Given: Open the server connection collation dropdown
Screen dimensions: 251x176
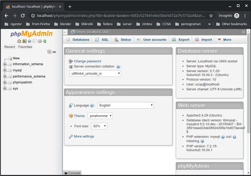Looking at the screenshot, I should pyautogui.click(x=95, y=74).
